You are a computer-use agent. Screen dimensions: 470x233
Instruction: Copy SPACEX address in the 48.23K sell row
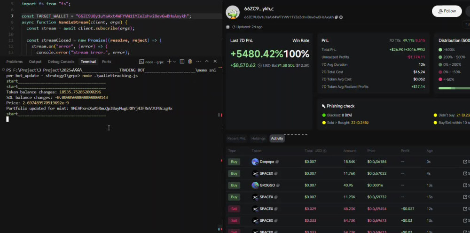[276, 209]
